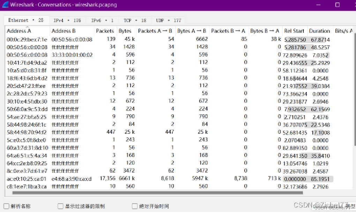Click the 5947 k bytes A to B cell

(x=200, y=178)
